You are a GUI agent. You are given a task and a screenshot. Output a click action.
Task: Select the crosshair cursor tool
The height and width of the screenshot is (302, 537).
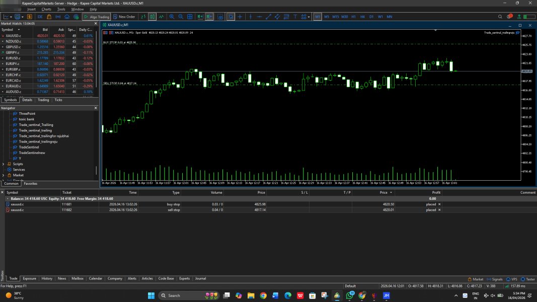[x=240, y=17]
